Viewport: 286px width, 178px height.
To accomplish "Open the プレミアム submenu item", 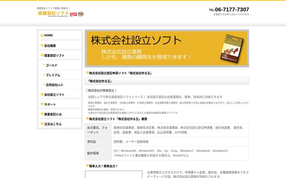I will pyautogui.click(x=60, y=75).
